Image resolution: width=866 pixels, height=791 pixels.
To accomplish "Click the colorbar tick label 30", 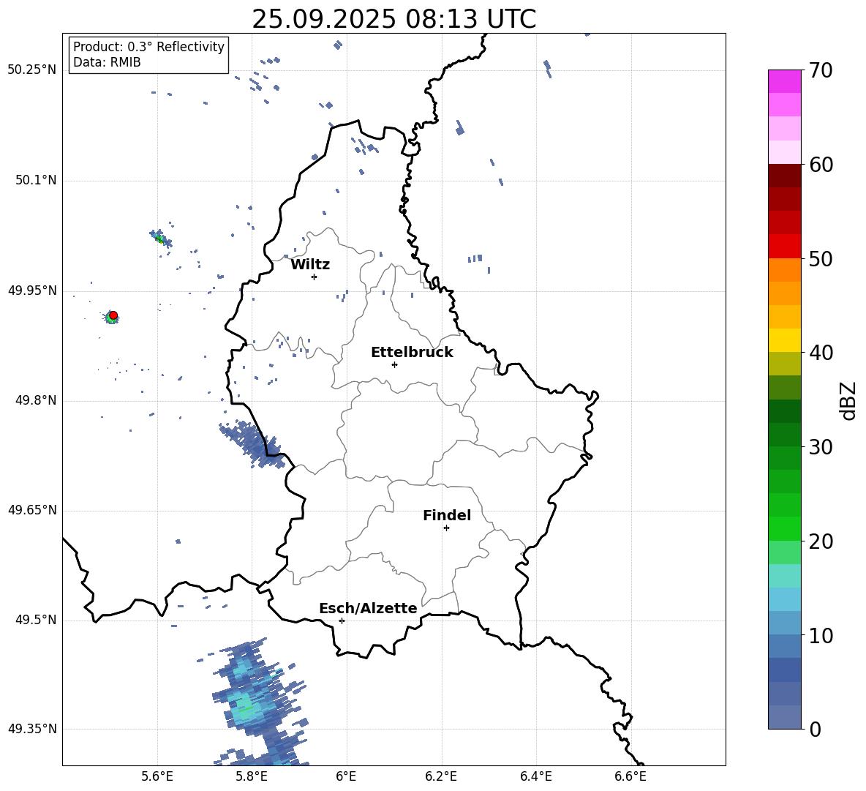I will point(821,447).
